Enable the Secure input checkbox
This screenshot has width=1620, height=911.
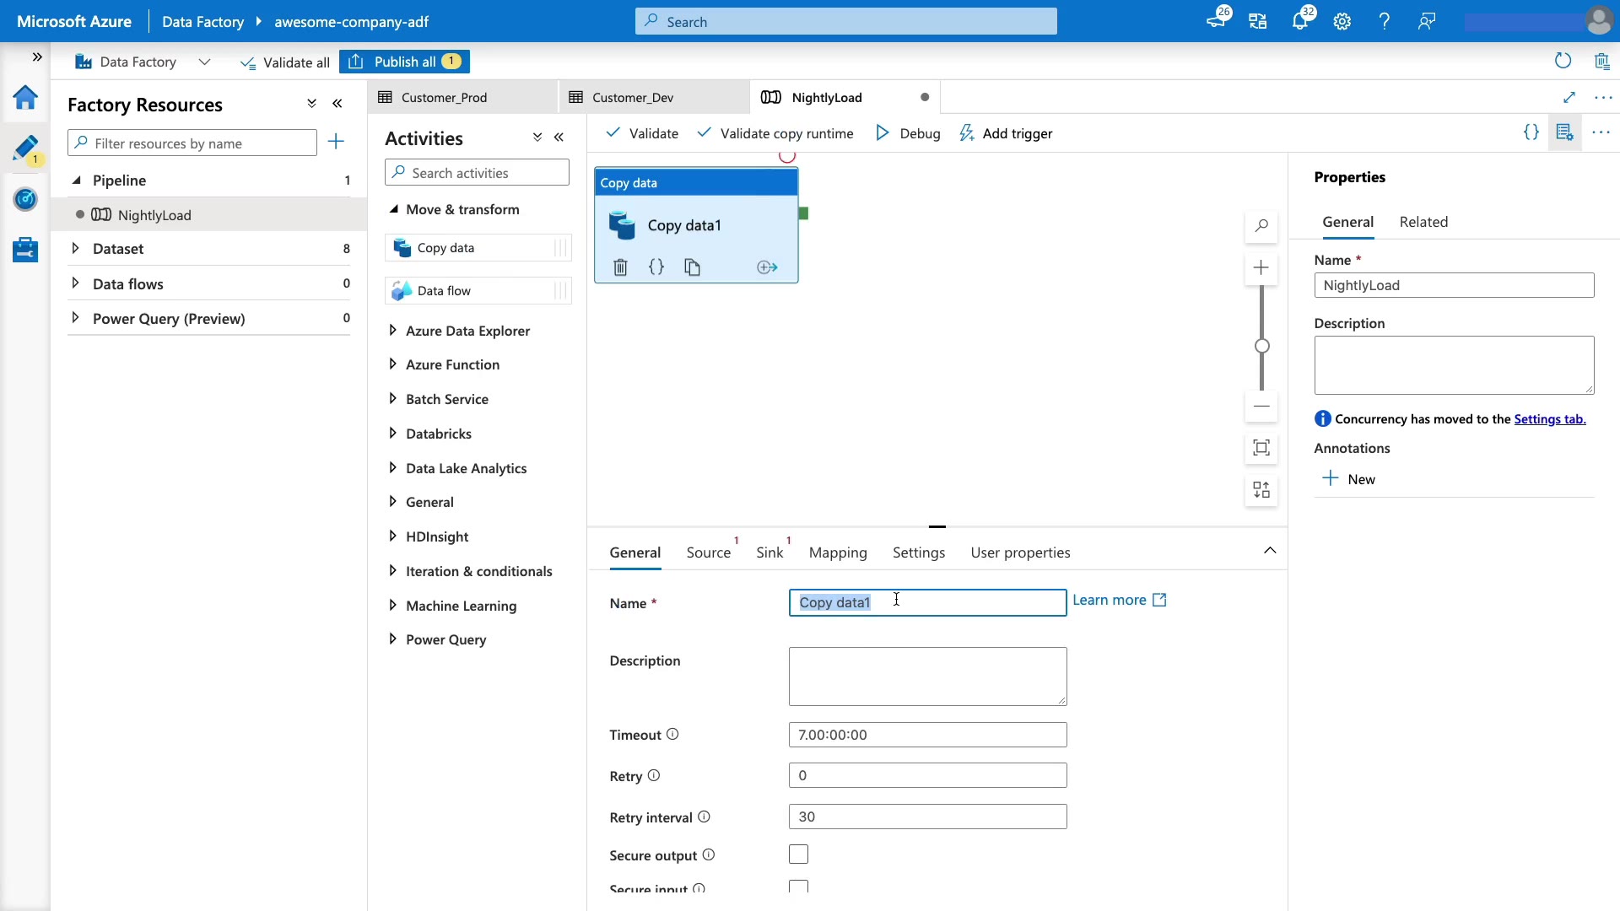click(x=798, y=887)
